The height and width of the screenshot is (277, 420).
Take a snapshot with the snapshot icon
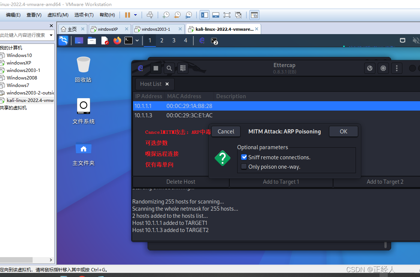(166, 15)
